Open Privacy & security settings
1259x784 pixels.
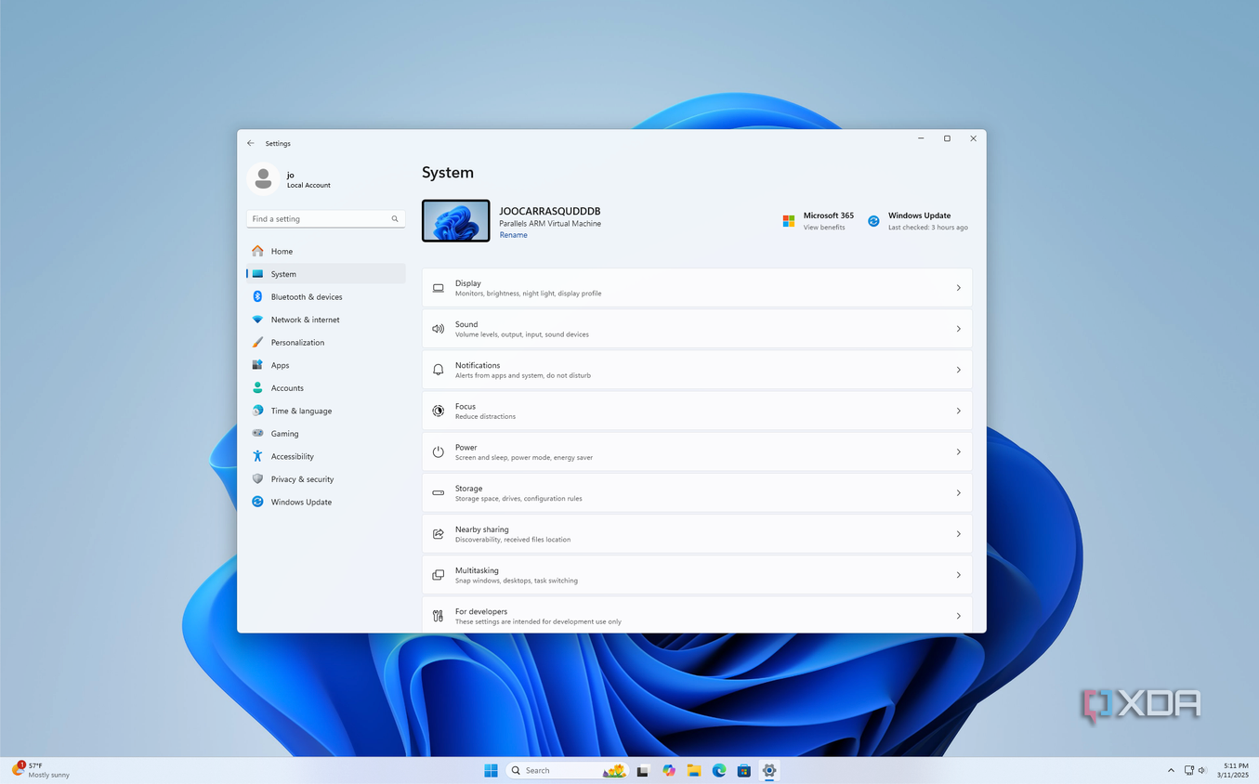(325, 478)
